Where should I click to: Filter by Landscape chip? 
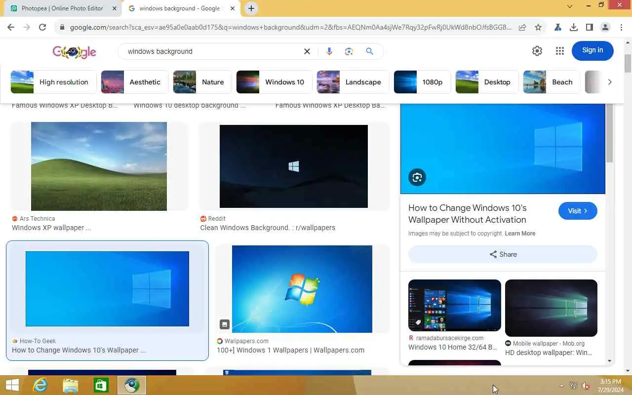click(x=353, y=82)
